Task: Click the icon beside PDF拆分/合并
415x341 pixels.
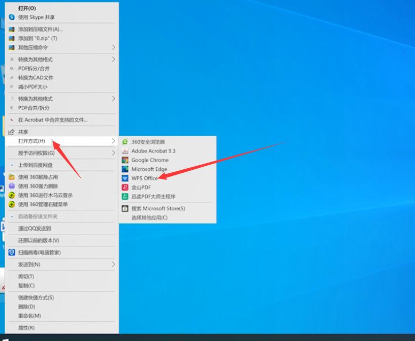Action: [x=12, y=69]
